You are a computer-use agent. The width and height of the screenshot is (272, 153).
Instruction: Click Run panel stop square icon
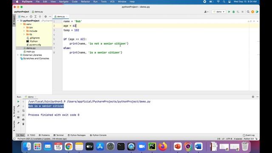(x=18, y=112)
